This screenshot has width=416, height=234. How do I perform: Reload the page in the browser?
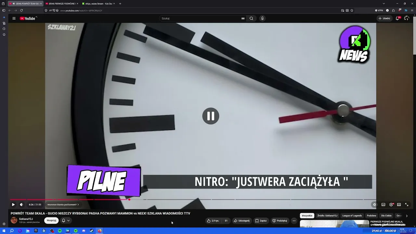click(x=21, y=10)
